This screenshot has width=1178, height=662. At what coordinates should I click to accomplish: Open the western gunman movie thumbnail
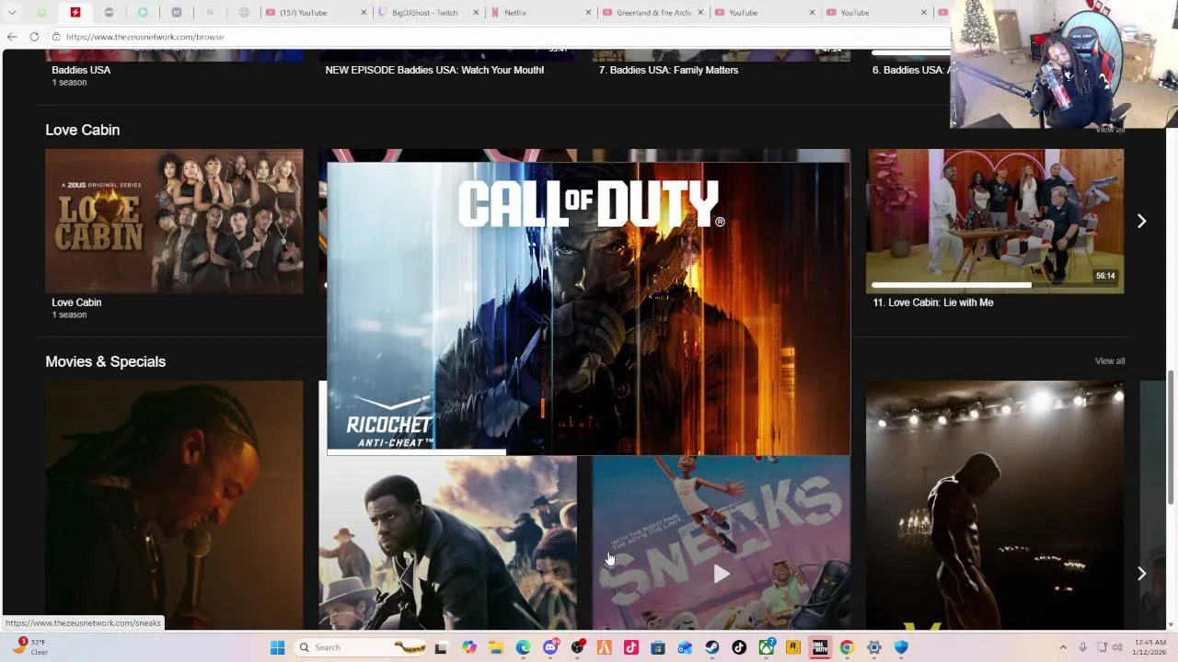(x=447, y=542)
